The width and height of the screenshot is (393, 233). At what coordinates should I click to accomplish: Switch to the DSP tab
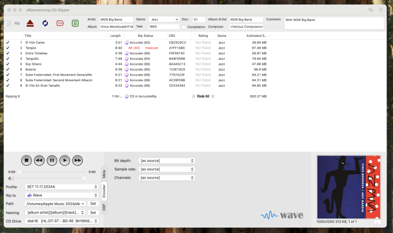[x=104, y=207]
